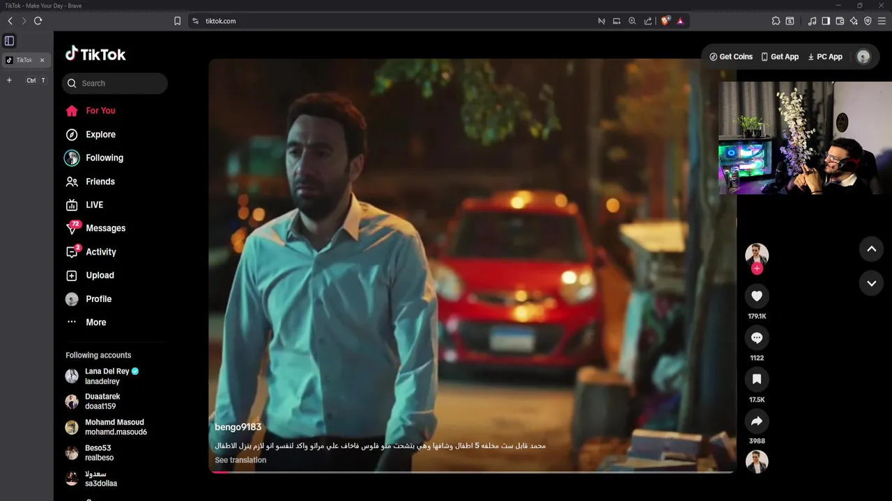The image size is (892, 501).
Task: Click the crossed-out N icon in address bar
Action: 601,21
